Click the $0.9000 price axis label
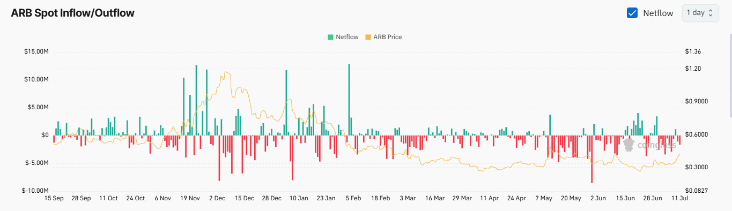Screen dimensions: 732x211 [x=697, y=101]
